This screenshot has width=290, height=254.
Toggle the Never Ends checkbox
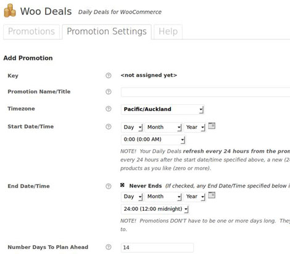pyautogui.click(x=122, y=185)
